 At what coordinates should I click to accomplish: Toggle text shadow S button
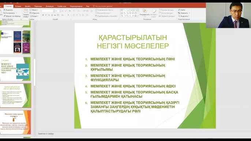click(x=52, y=15)
